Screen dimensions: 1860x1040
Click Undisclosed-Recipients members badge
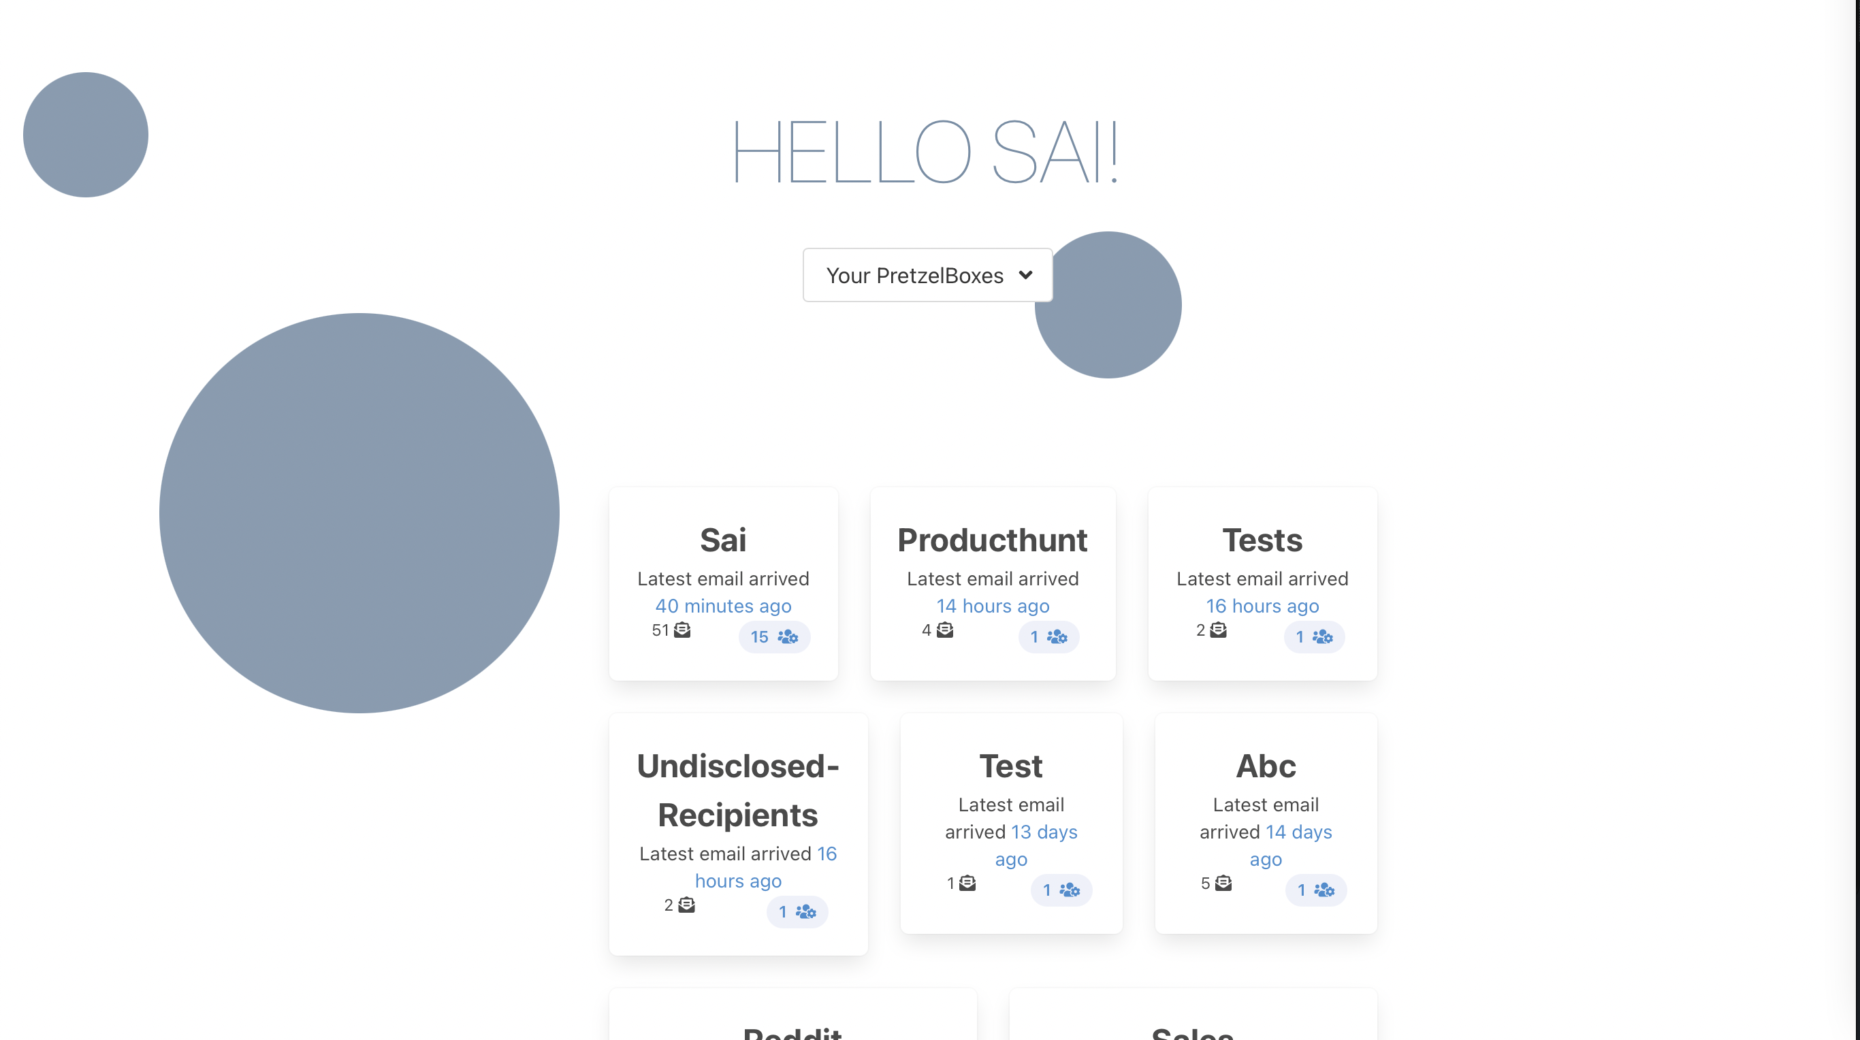click(797, 911)
